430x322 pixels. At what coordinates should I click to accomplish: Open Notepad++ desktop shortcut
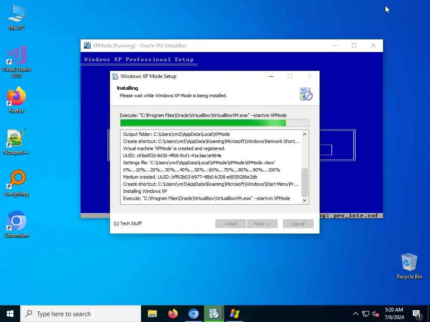(16, 141)
